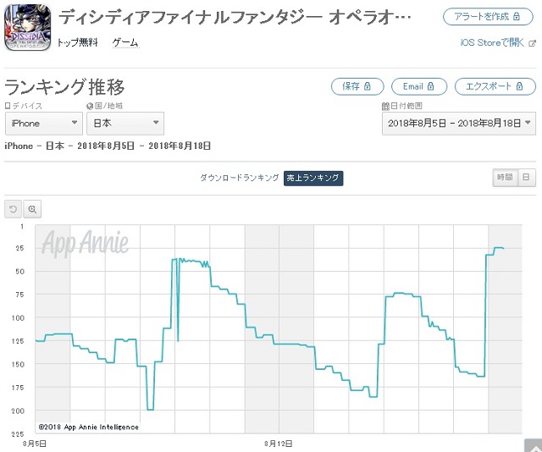The image size is (542, 452).
Task: Click the lock icon on the 保存 button
Action: pos(368,86)
